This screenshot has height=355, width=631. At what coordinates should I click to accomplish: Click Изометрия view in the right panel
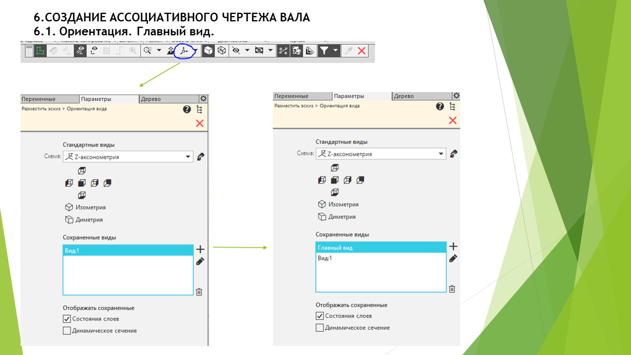343,204
